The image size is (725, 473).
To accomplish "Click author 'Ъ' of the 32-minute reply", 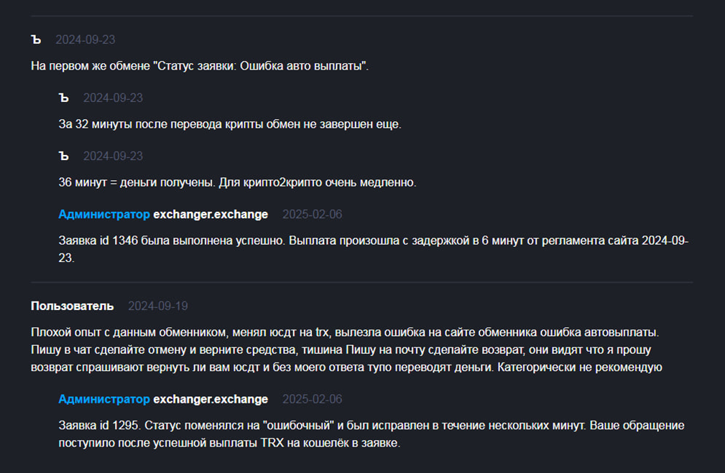I will pyautogui.click(x=64, y=98).
